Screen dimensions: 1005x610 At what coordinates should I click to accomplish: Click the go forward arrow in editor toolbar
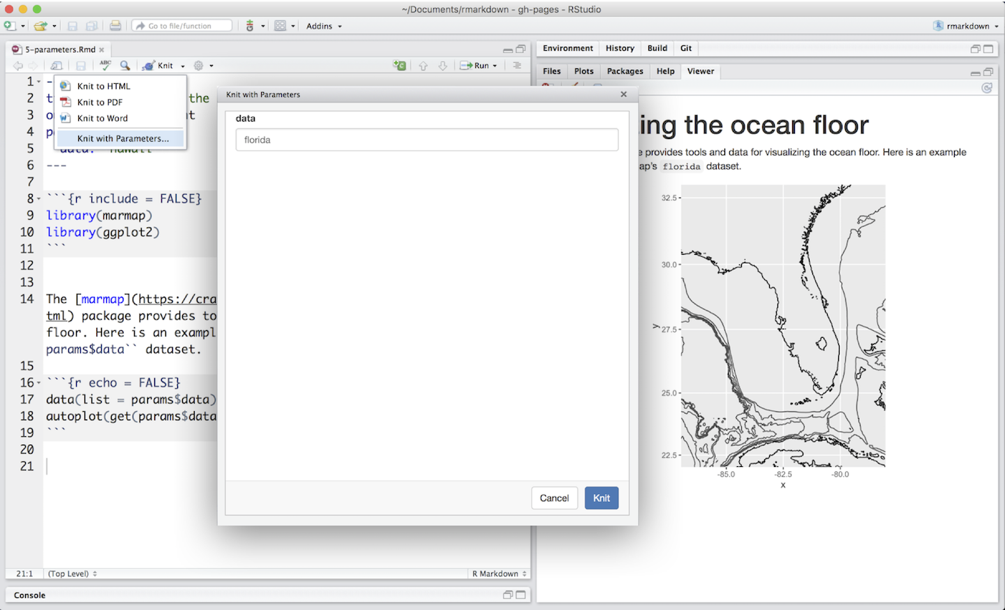[x=33, y=66]
